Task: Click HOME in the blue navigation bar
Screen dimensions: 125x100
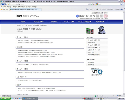Action: (x=23, y=22)
